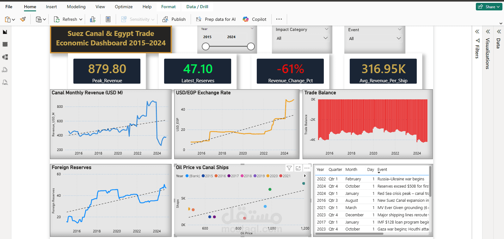Click the Publish button
Screen dimensions: 504x239
tap(174, 19)
